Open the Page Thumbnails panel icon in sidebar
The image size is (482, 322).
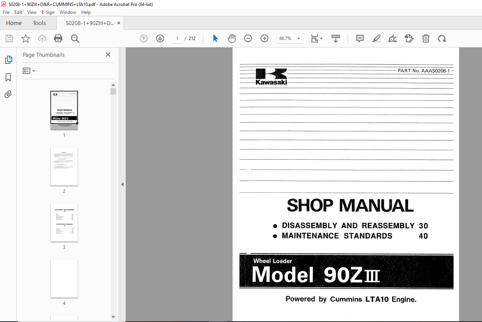pyautogui.click(x=8, y=60)
